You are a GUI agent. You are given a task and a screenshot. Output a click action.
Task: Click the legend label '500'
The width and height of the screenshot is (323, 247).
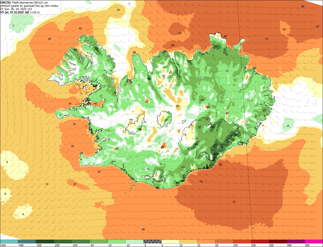tap(307, 245)
